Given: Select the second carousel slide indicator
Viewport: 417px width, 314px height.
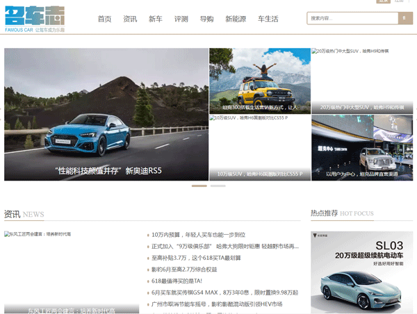Looking at the screenshot, I should tap(218, 186).
